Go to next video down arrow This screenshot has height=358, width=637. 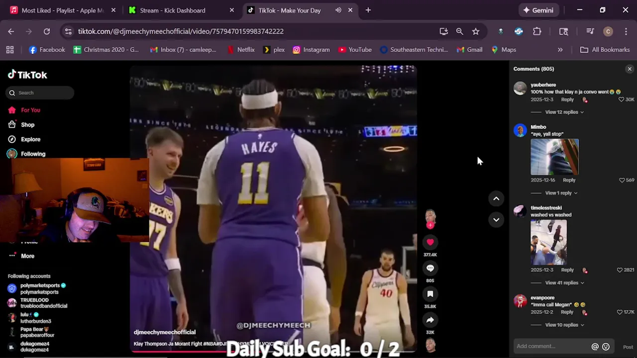point(496,219)
